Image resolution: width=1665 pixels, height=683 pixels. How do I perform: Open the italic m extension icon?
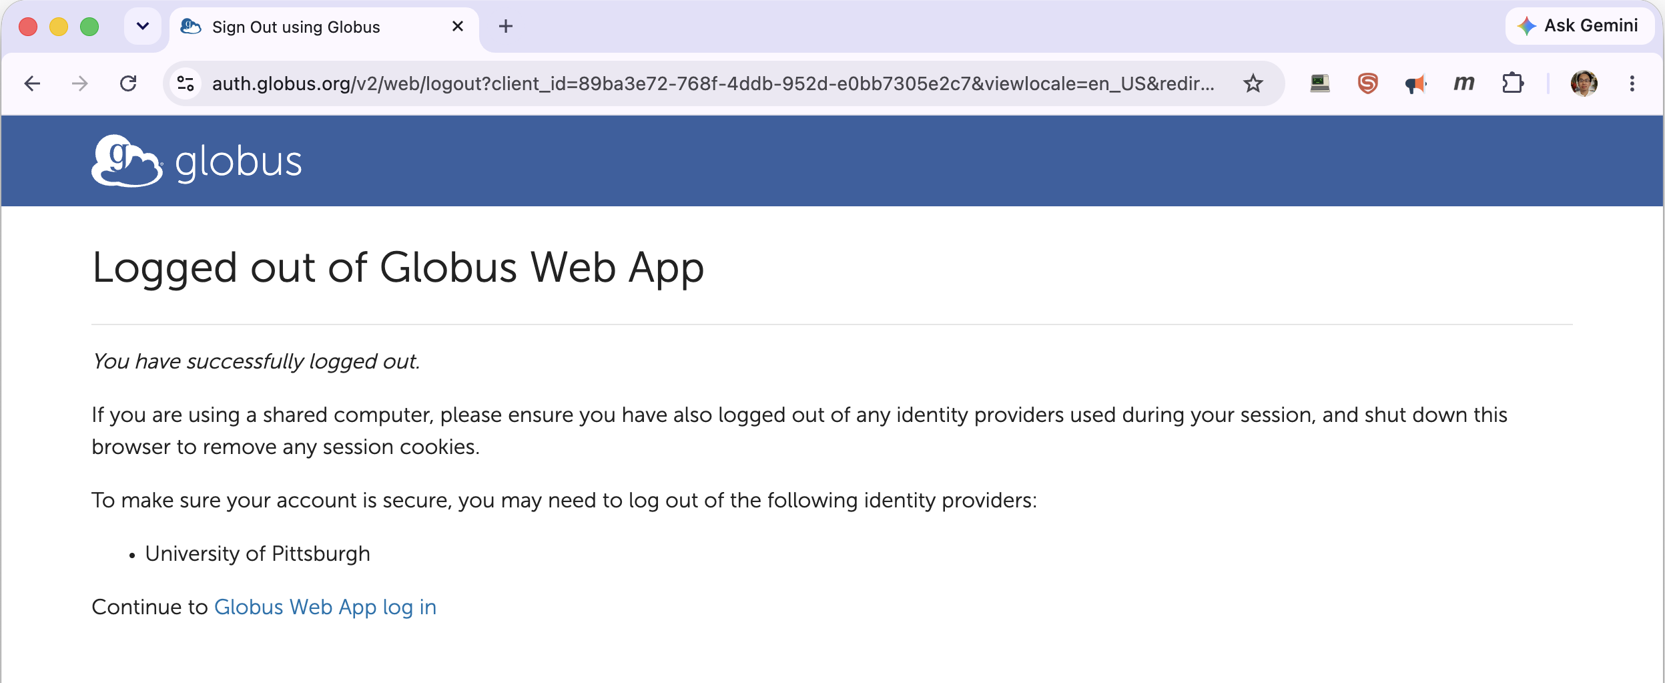coord(1463,83)
